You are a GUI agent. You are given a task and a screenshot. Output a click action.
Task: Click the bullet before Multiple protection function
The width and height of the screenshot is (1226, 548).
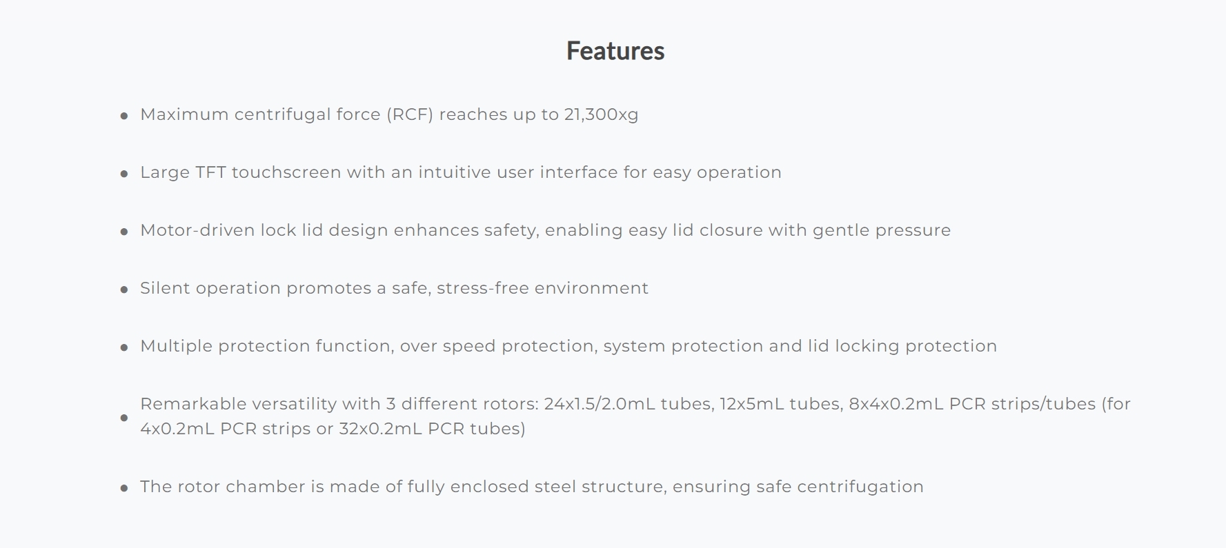coord(124,347)
